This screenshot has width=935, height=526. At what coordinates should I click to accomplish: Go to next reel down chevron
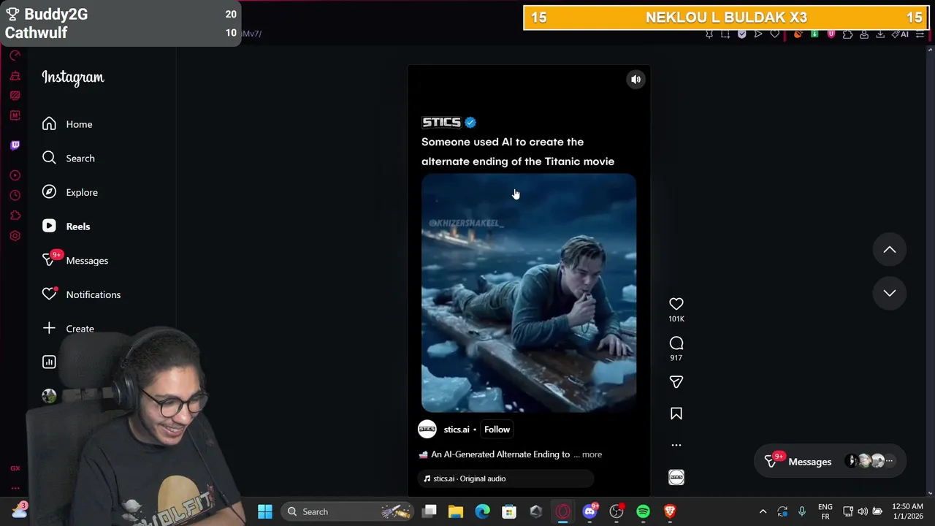(x=890, y=293)
